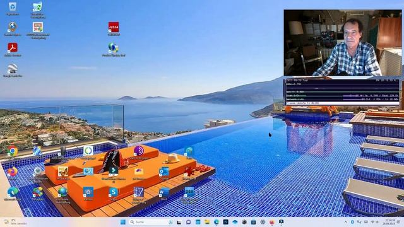Screen dimensions: 404x227
Task: Open the four-color cubes desktop shortcut
Action: click(x=38, y=192)
